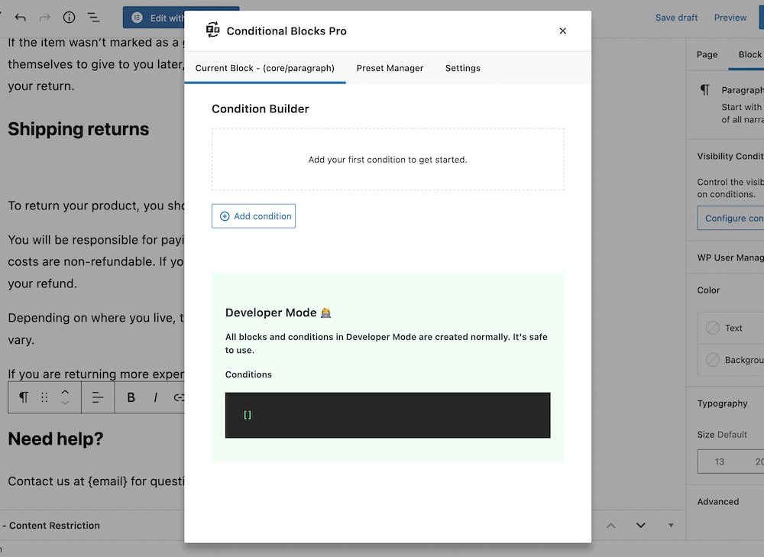Click the Contact us paragraph text
Viewport: 764px width, 557px height.
[96, 481]
